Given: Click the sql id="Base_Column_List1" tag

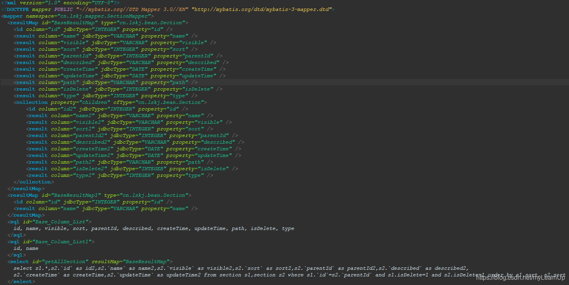Looking at the screenshot, I should tap(51, 242).
